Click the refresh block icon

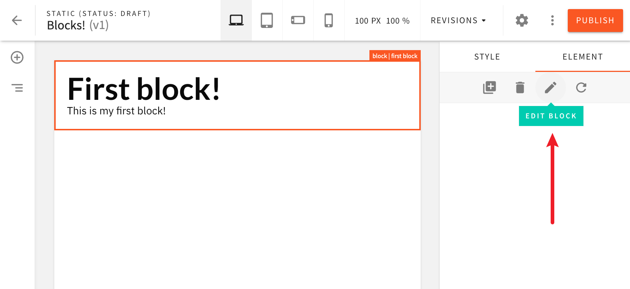click(581, 87)
